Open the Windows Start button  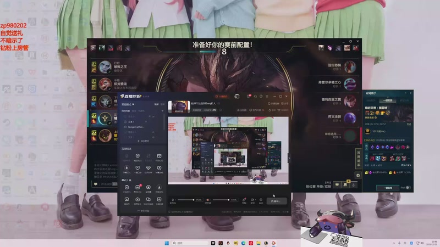[167, 243]
